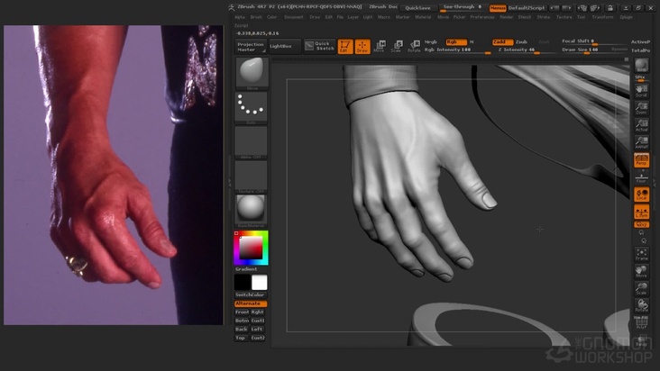Select the Cust1 view button
The image size is (660, 371).
[258, 321]
